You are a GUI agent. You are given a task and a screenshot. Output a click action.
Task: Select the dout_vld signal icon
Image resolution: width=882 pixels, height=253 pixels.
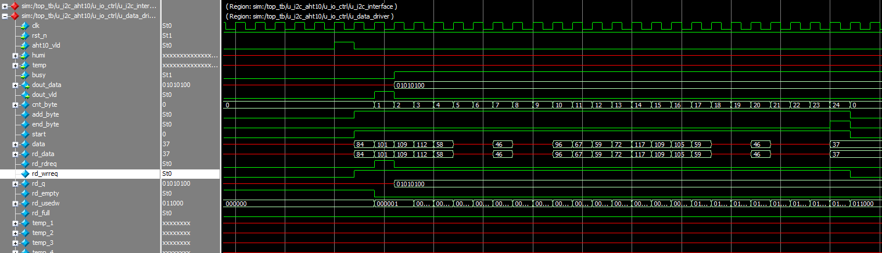pyautogui.click(x=24, y=95)
